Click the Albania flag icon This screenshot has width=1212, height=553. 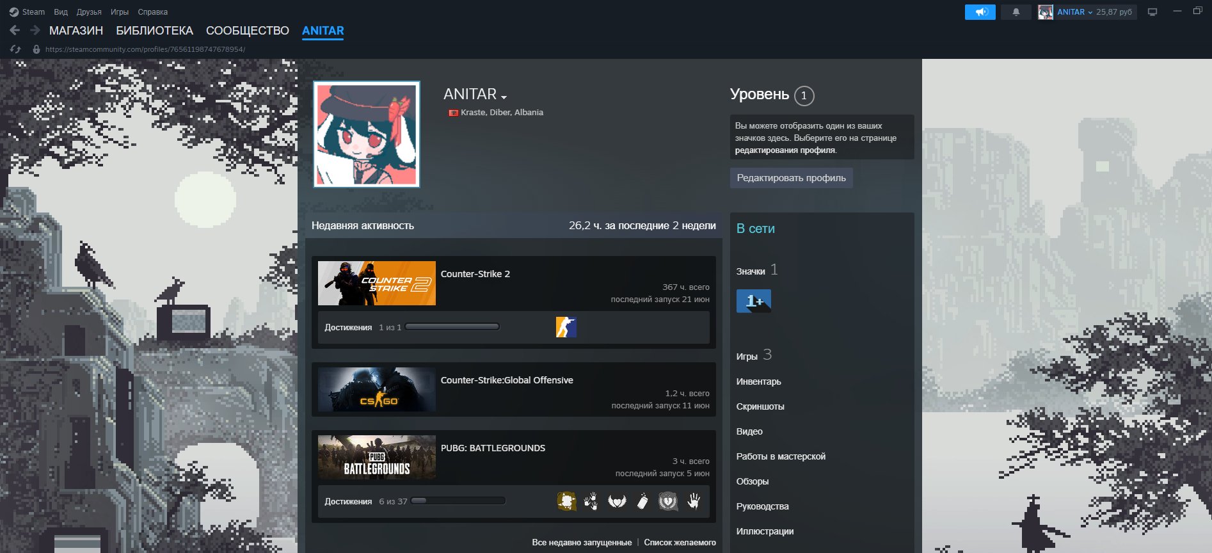coord(453,113)
